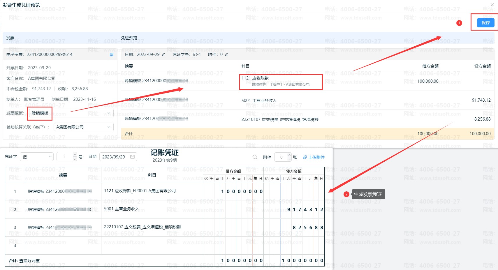Decrease the voucher number with down arrow
The width and height of the screenshot is (498, 270).
point(75,159)
